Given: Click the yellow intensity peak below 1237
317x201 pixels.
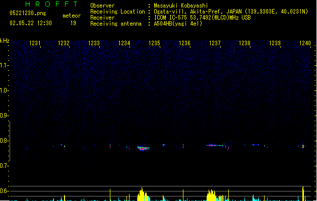Looking at the screenshot, I should point(212,195).
